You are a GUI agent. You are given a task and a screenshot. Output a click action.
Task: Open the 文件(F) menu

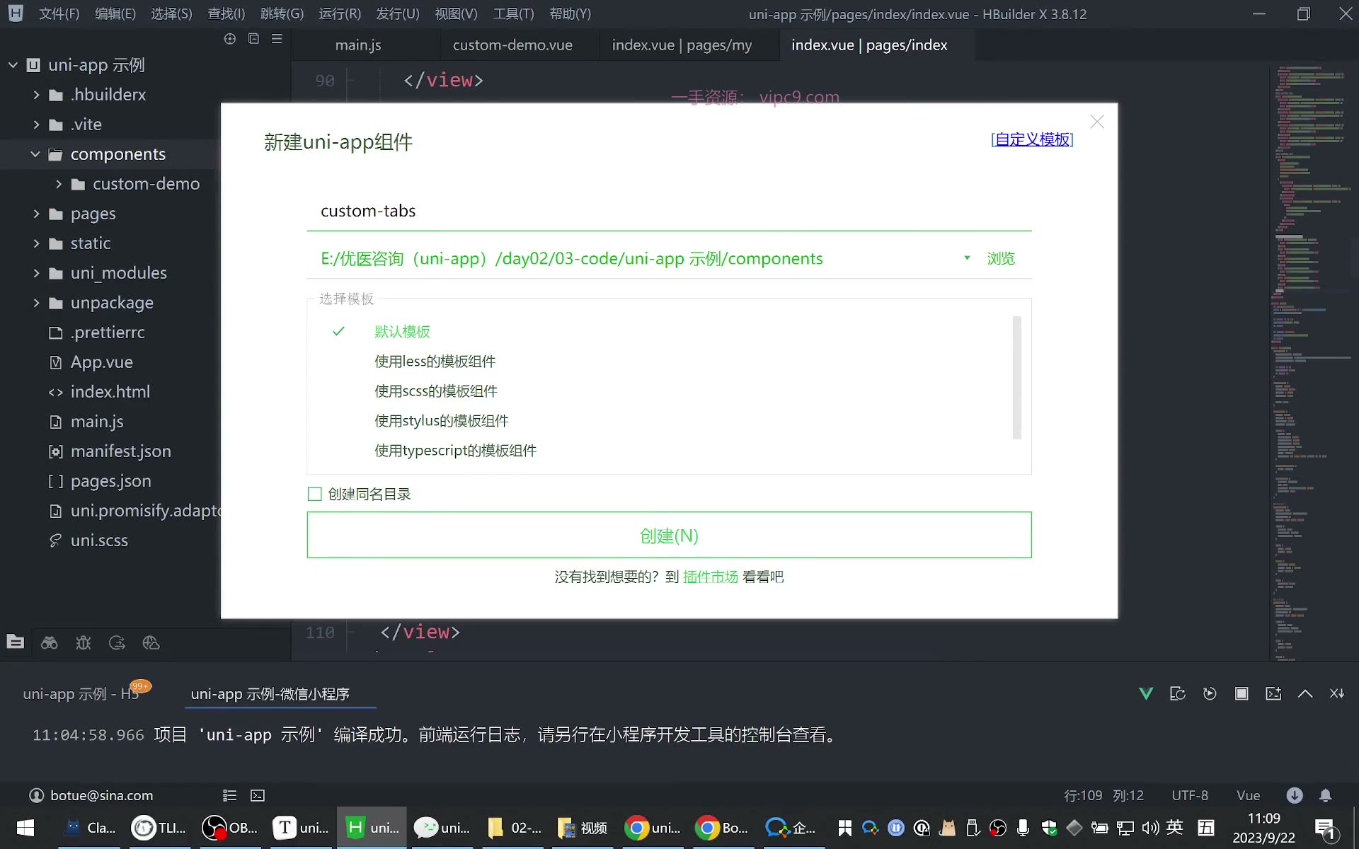59,14
